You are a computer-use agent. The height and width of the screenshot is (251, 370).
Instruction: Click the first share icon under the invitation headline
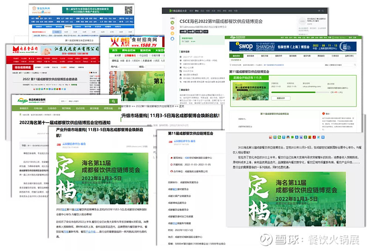click(34, 89)
